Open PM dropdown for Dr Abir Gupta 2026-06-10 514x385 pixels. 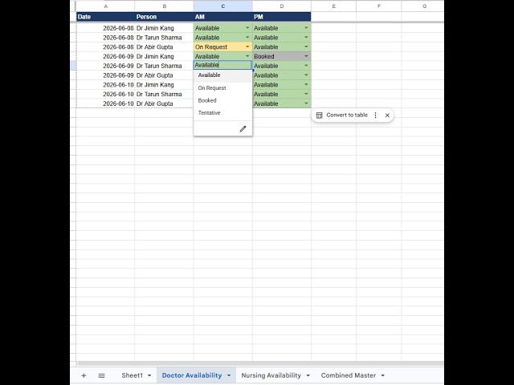306,103
